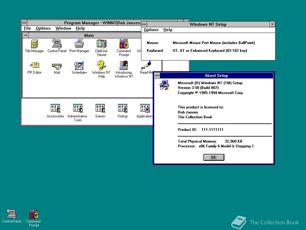
Task: Open the PIF Editor icon
Action: (x=34, y=66)
